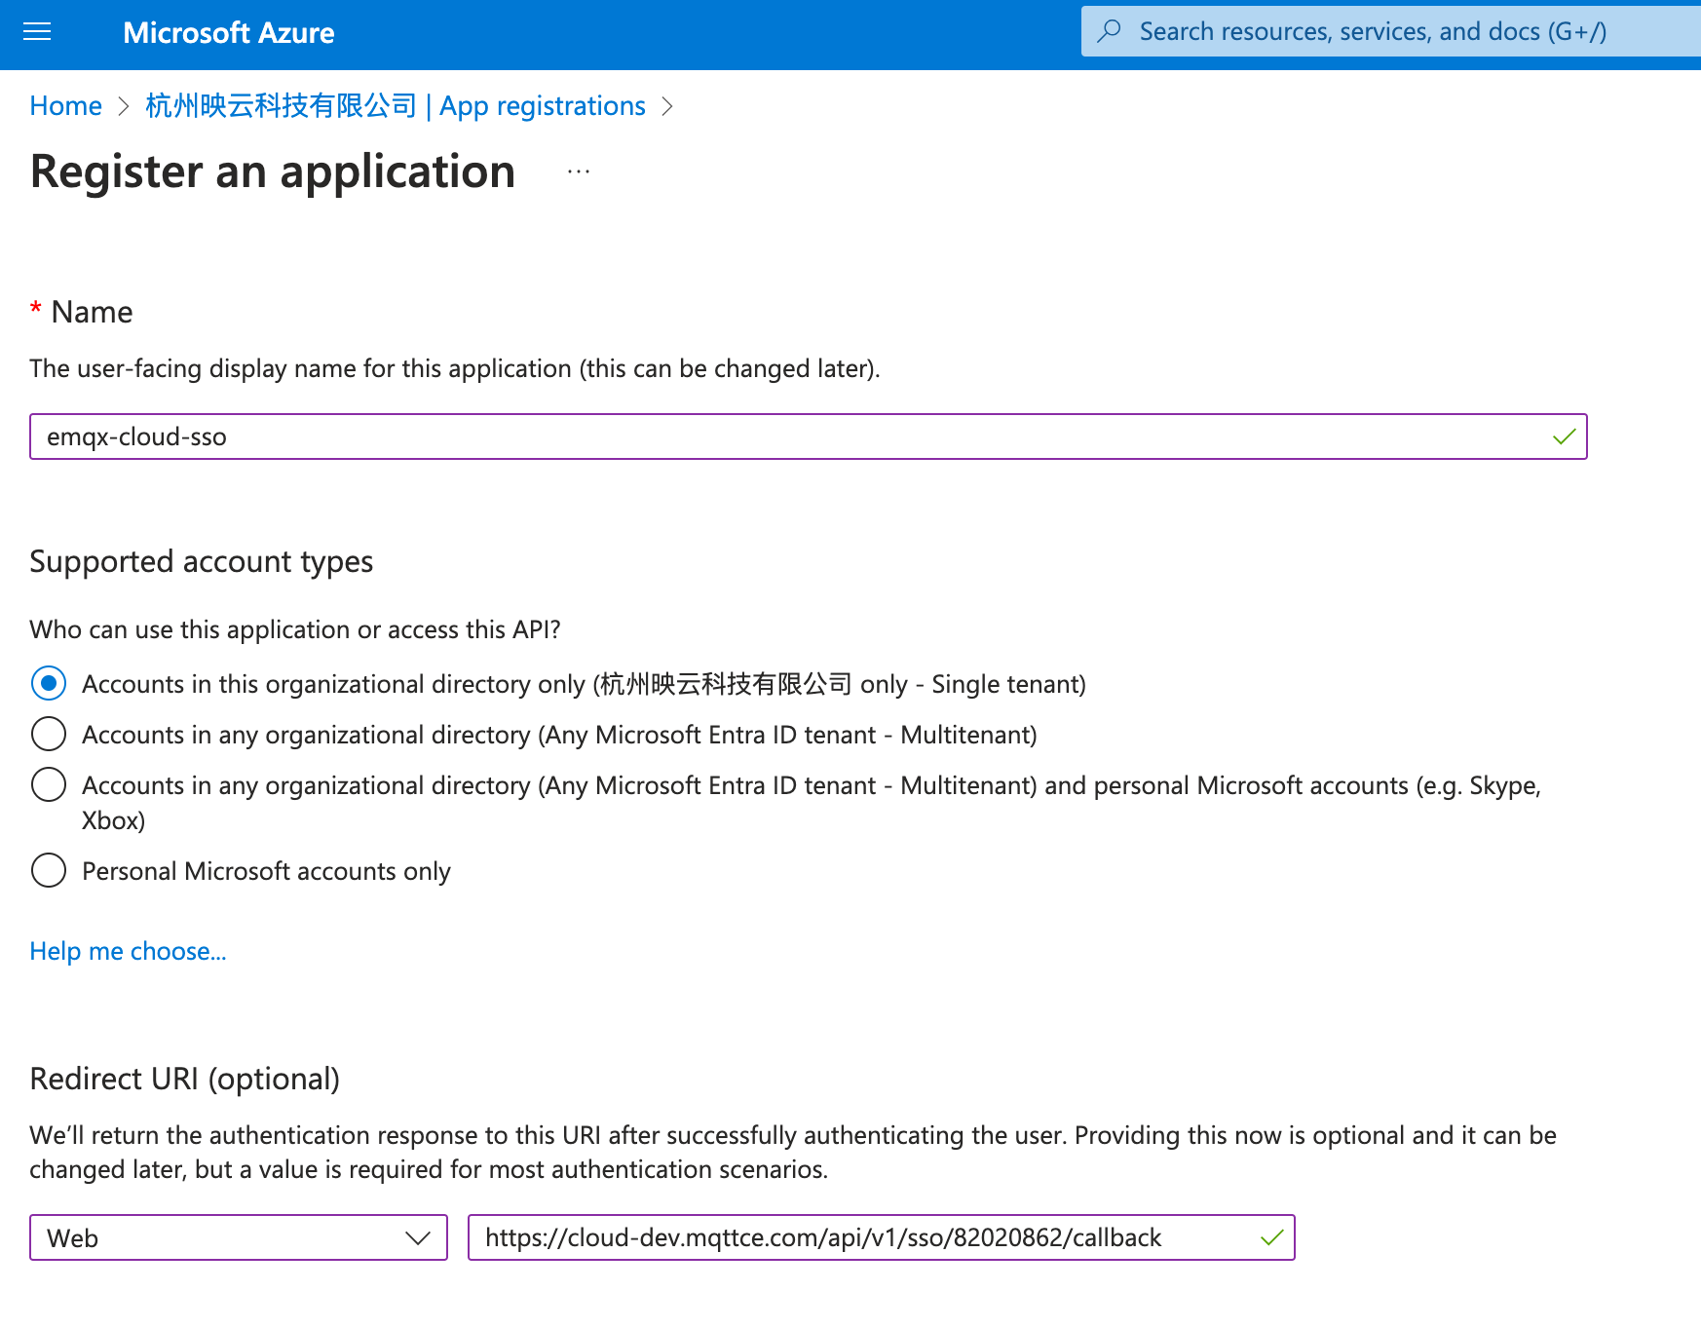This screenshot has width=1701, height=1329.
Task: Open the ellipsis more options menu
Action: [579, 171]
